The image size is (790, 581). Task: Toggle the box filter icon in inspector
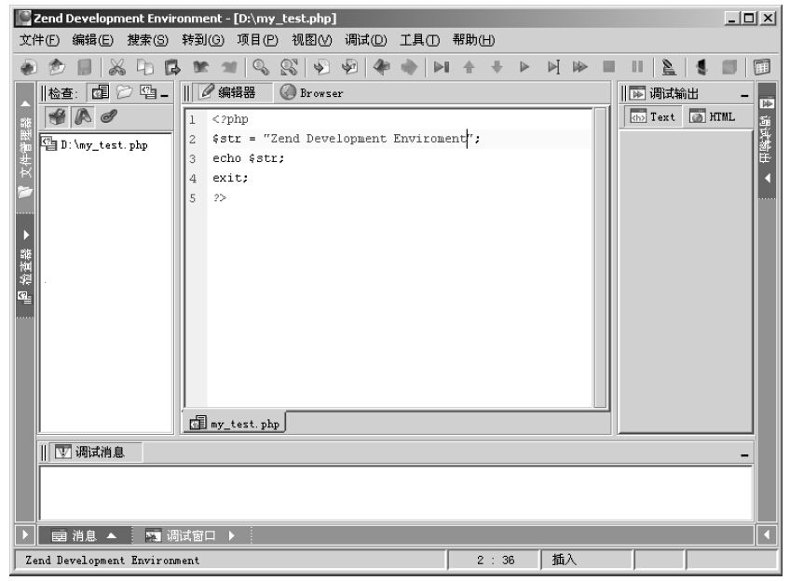pos(57,116)
